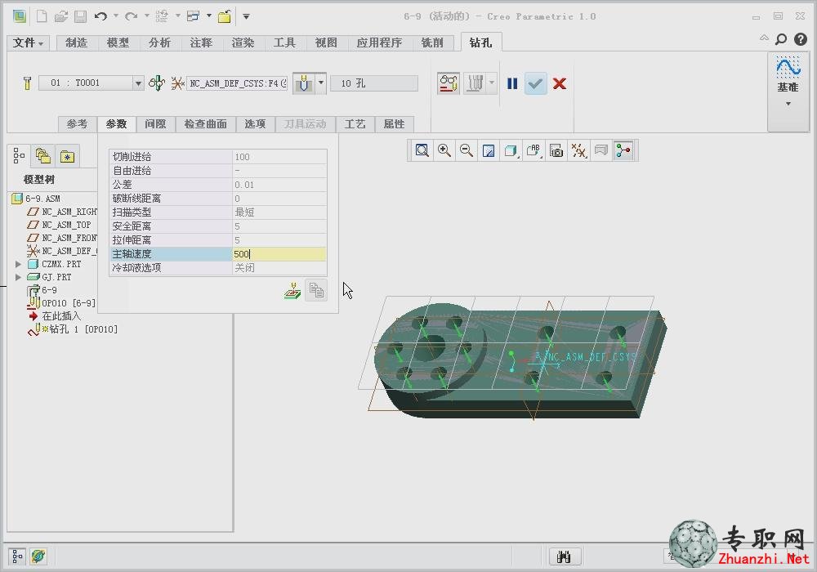This screenshot has height=572, width=817.
Task: Click the New file icon
Action: (x=42, y=16)
